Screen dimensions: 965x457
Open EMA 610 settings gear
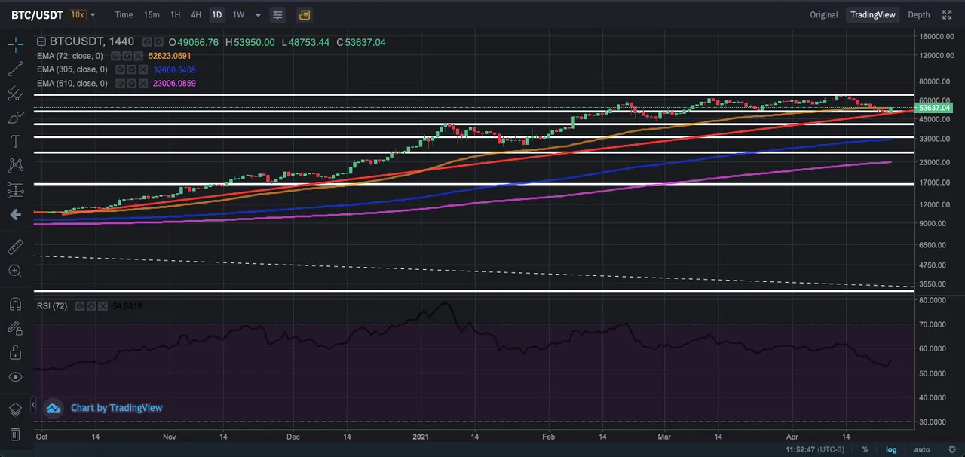(x=133, y=83)
